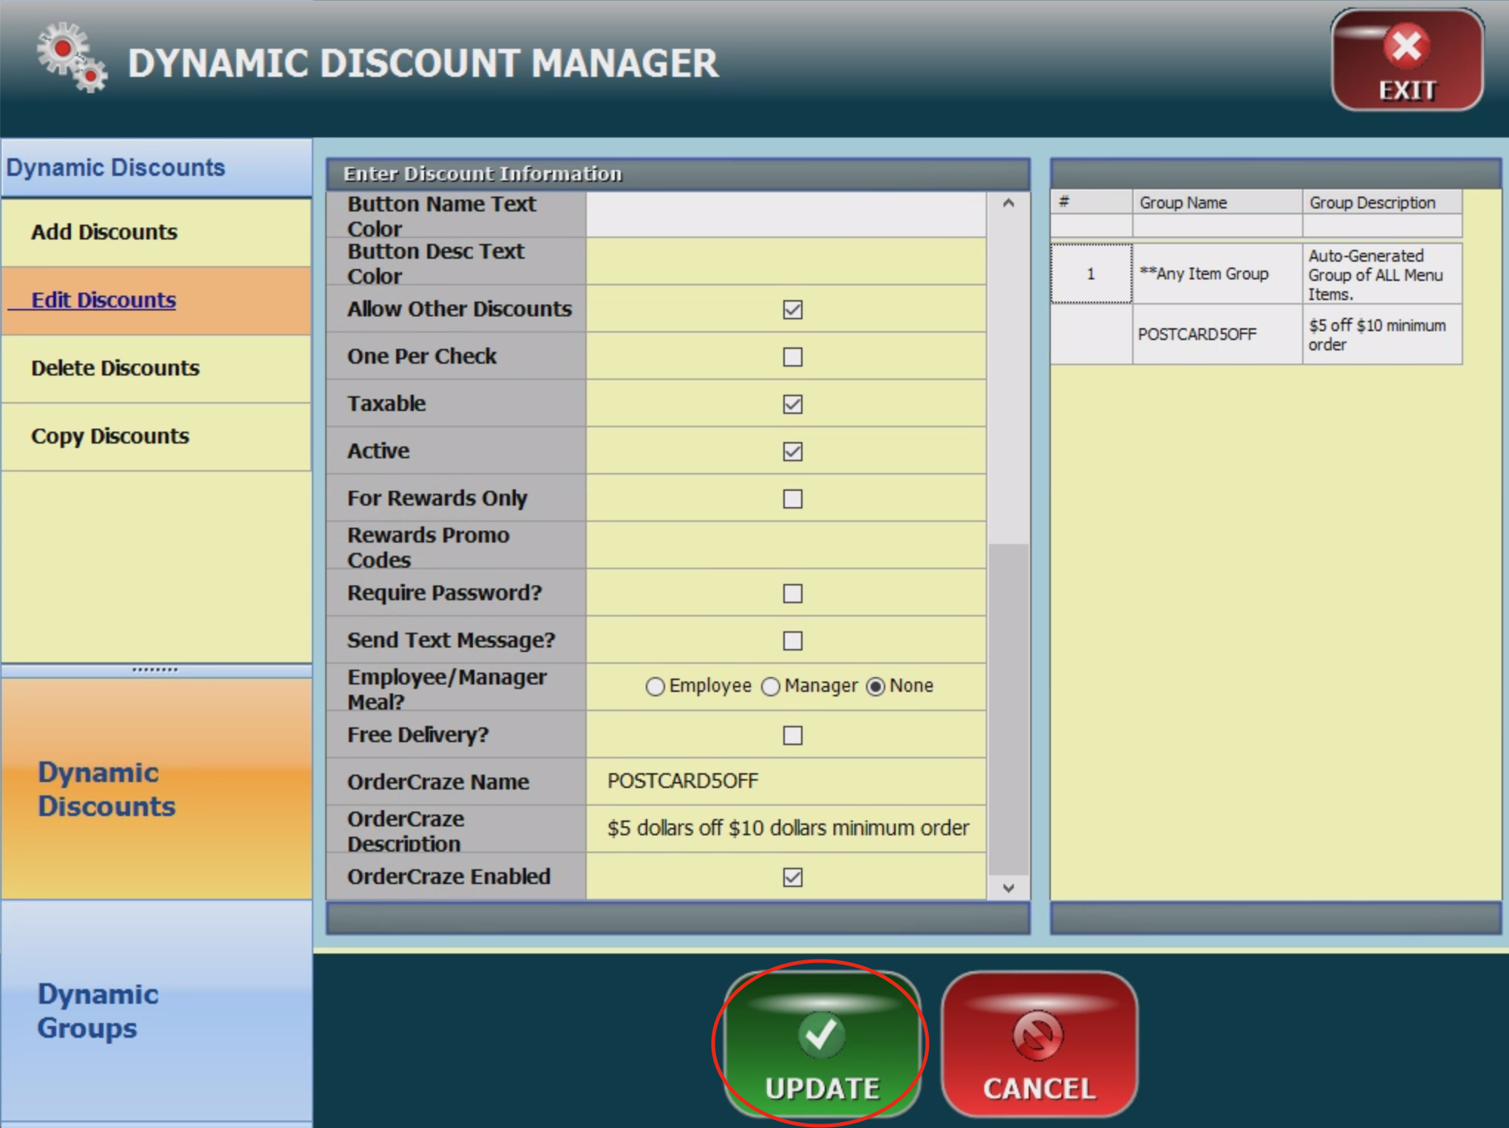Image resolution: width=1509 pixels, height=1128 pixels.
Task: Select the Manager meal radio button
Action: 771,687
